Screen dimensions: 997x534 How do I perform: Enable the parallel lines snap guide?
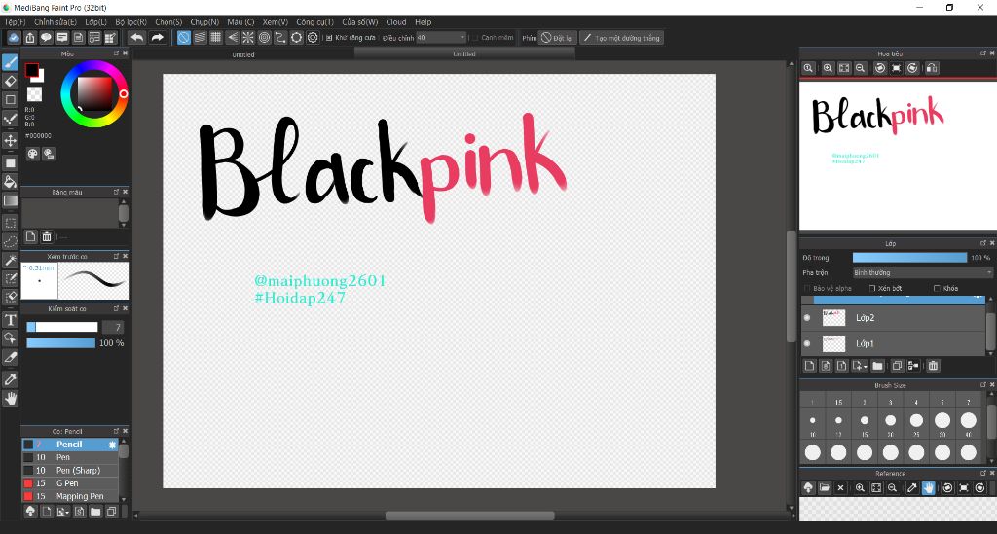click(200, 38)
